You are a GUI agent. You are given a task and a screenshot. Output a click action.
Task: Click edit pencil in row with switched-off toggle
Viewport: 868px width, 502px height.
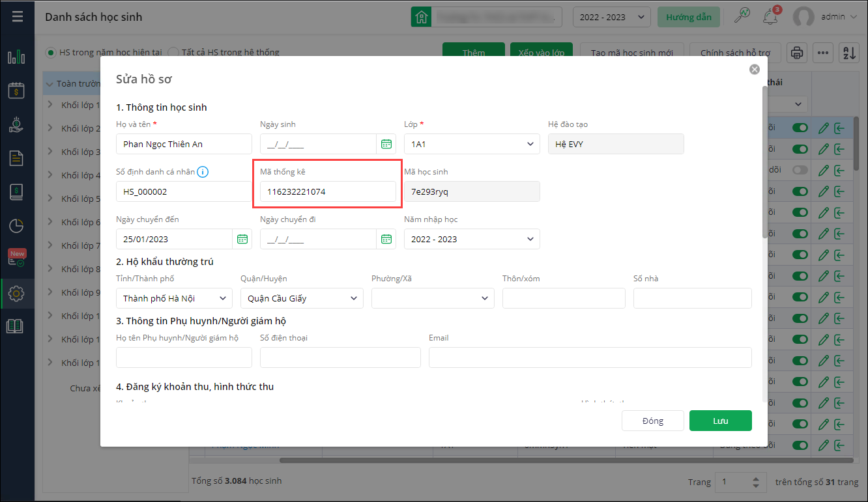click(x=824, y=170)
